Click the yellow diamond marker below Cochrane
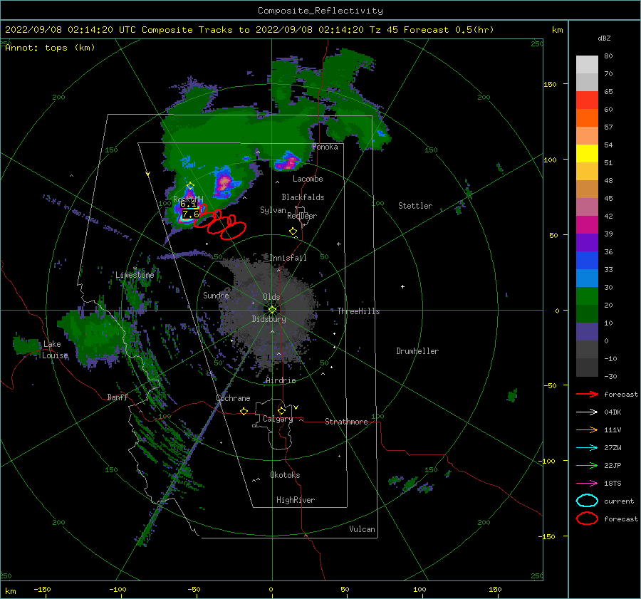Image resolution: width=641 pixels, height=599 pixels. (244, 411)
